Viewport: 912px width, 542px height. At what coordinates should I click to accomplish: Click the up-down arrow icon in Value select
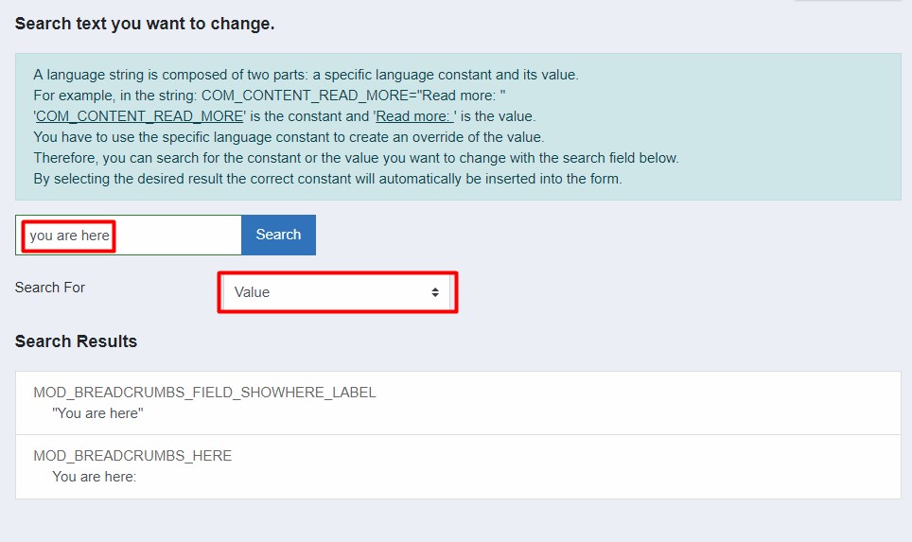click(434, 292)
